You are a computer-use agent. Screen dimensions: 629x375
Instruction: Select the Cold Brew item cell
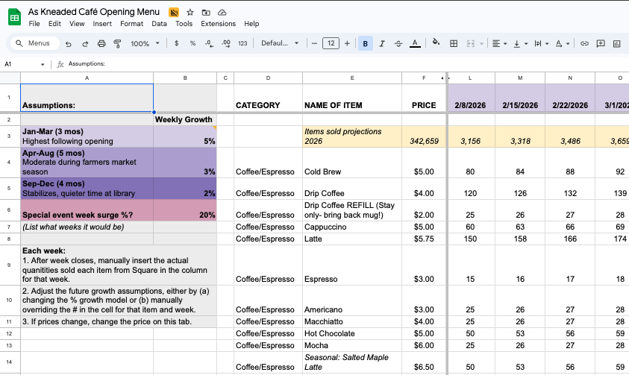pos(351,163)
